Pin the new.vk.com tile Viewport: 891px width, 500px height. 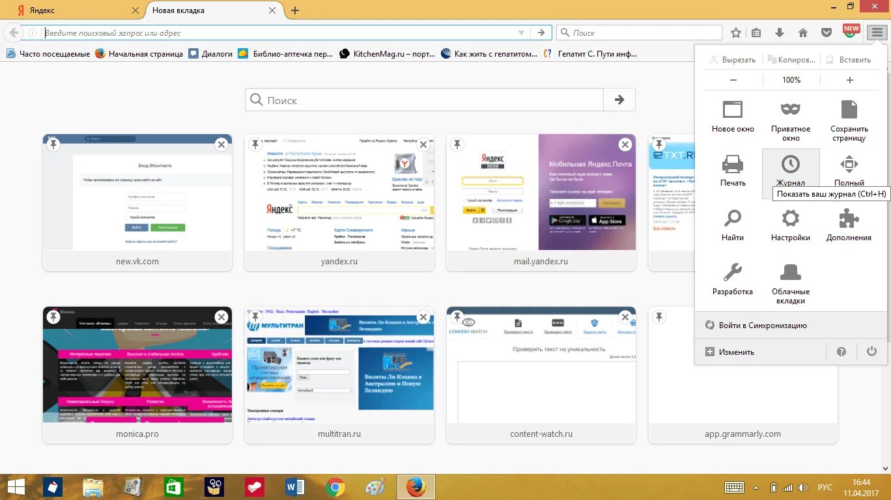pos(53,145)
